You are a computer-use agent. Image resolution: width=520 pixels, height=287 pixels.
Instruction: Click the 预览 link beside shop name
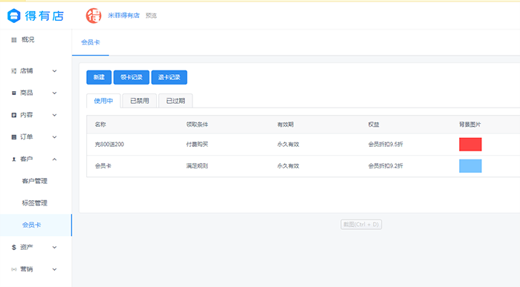(151, 16)
